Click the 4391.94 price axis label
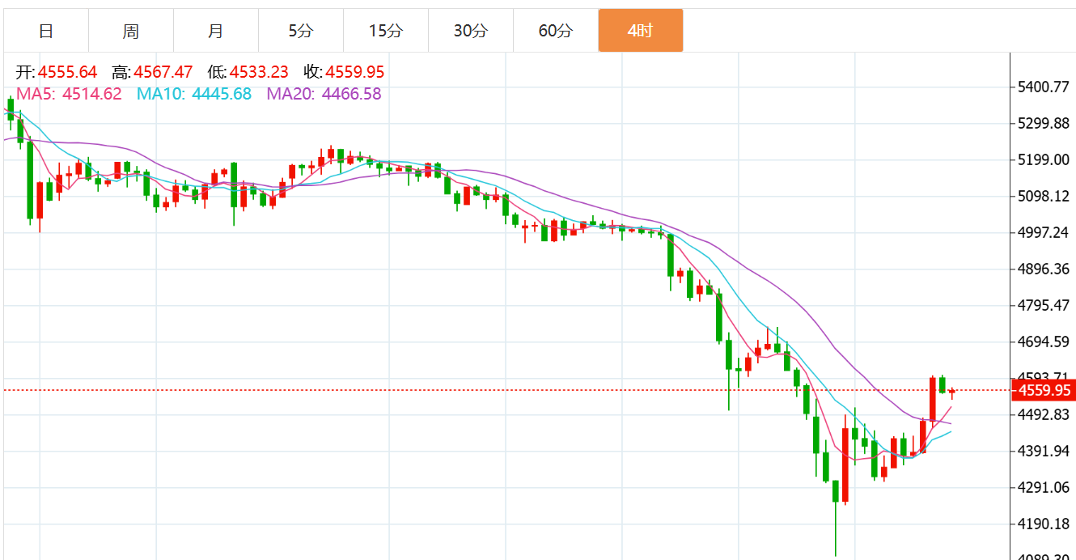Viewport: 1076px width, 560px height. click(x=1044, y=451)
